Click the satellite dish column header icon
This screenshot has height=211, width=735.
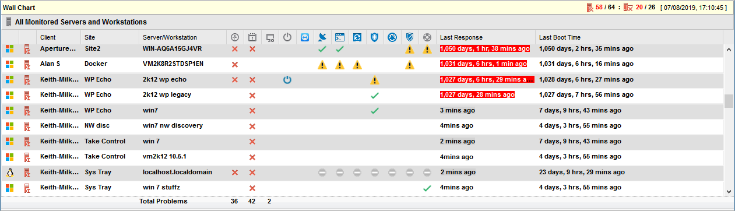click(322, 37)
